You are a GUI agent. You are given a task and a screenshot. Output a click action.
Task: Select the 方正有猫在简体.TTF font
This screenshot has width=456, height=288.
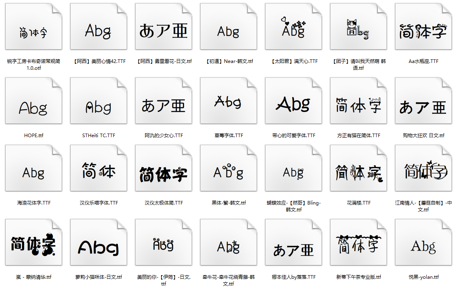point(358,101)
